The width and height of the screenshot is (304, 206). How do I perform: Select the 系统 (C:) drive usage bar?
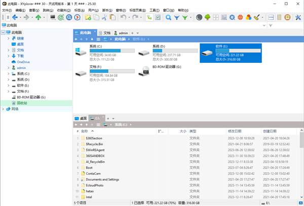(112, 51)
